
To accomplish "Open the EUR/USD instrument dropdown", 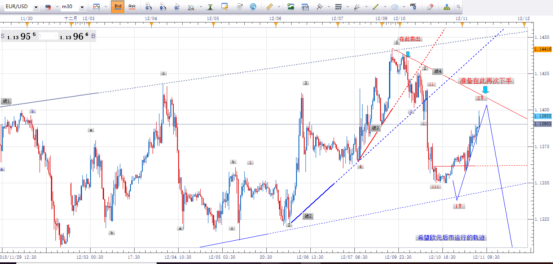I will point(36,7).
